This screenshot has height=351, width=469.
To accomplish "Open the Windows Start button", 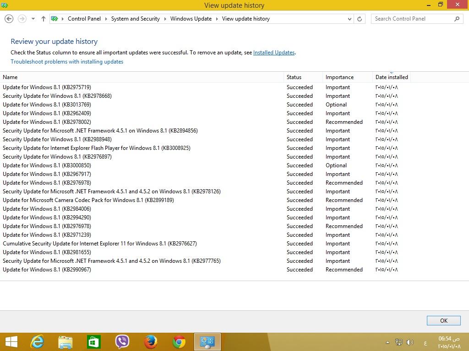I will point(11,342).
